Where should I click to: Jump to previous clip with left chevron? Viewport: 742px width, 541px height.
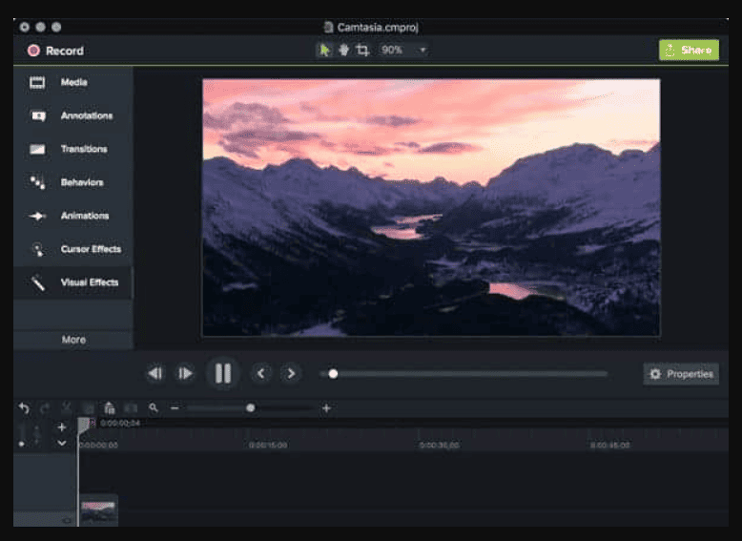[260, 373]
